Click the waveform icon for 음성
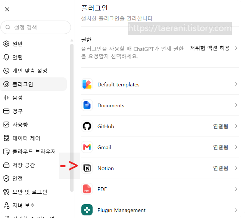The image size is (246, 218). 6,98
